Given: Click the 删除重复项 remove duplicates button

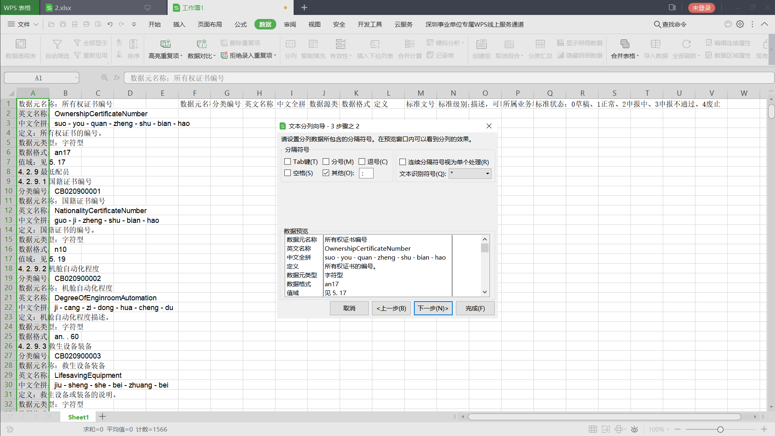Looking at the screenshot, I should pyautogui.click(x=240, y=43).
